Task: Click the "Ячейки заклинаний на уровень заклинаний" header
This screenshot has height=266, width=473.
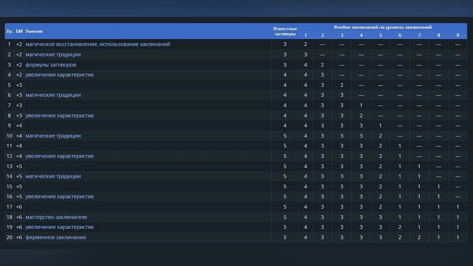Action: pos(382,27)
